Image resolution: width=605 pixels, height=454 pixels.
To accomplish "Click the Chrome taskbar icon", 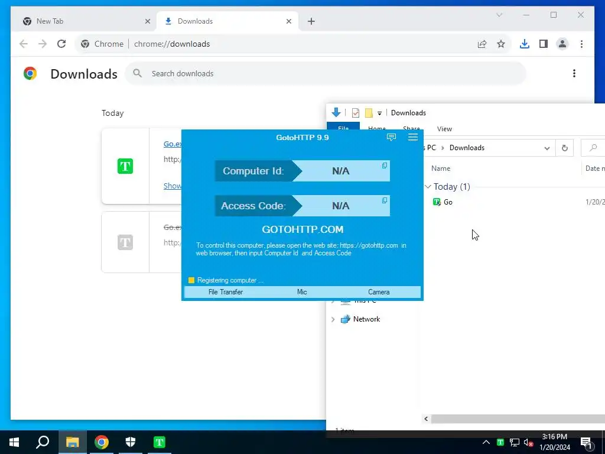I will 102,442.
